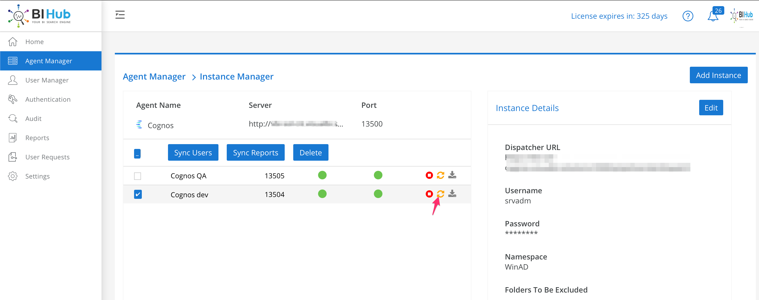Stop the Cognos QA instance
This screenshot has height=300, width=759.
tap(429, 175)
